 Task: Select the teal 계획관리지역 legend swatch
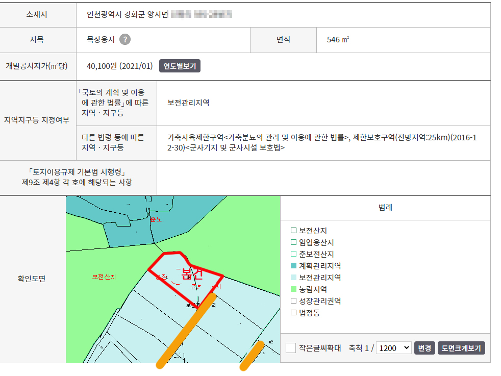pyautogui.click(x=293, y=266)
